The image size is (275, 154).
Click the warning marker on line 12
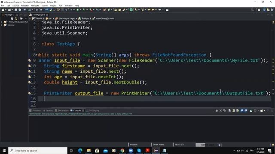pos(30,77)
